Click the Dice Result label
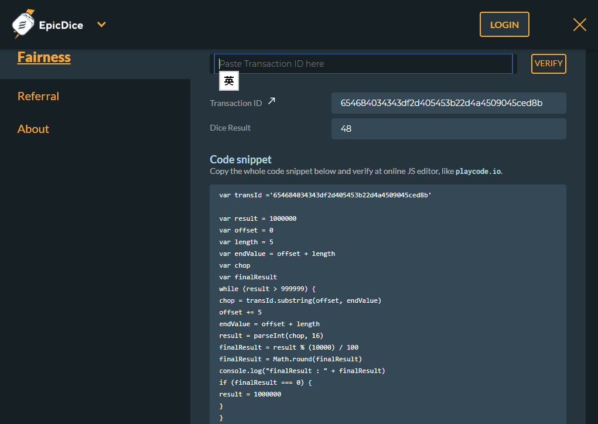This screenshot has height=424, width=598. [x=230, y=128]
